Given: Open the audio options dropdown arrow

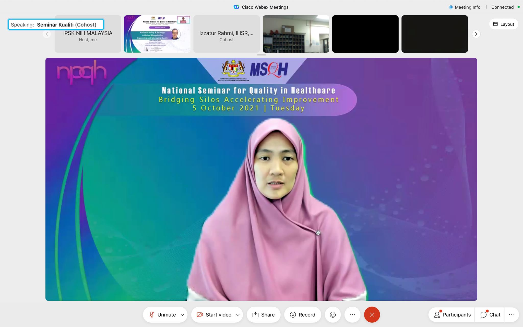Looking at the screenshot, I should [182, 315].
